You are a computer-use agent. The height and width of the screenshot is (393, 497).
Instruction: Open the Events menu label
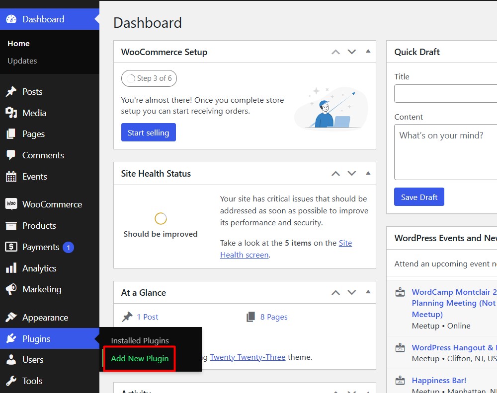point(35,177)
